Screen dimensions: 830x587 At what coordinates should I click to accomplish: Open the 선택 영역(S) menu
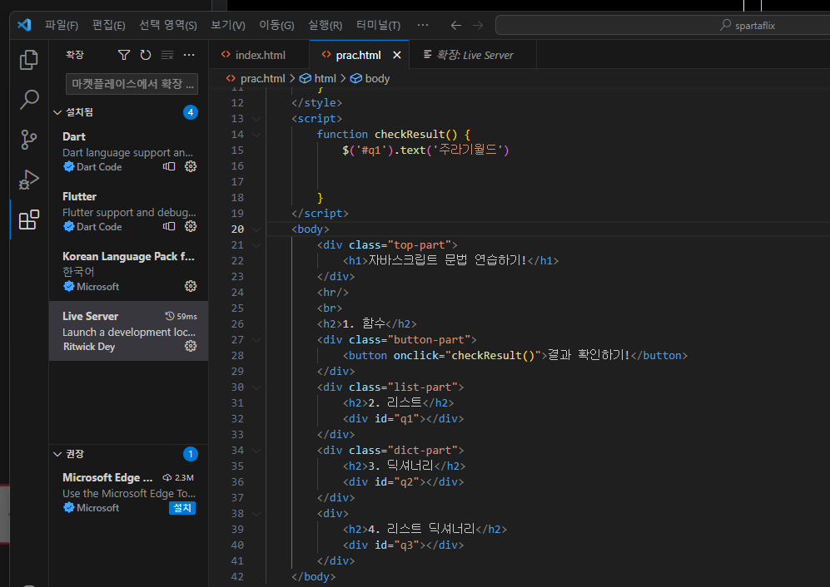168,26
